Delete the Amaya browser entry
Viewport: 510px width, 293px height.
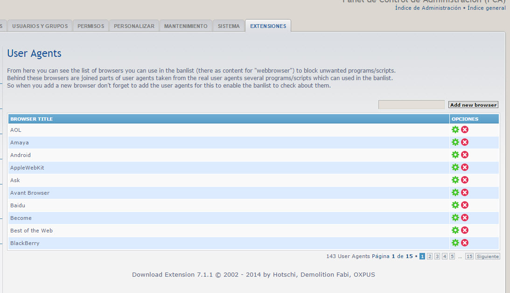click(x=465, y=142)
